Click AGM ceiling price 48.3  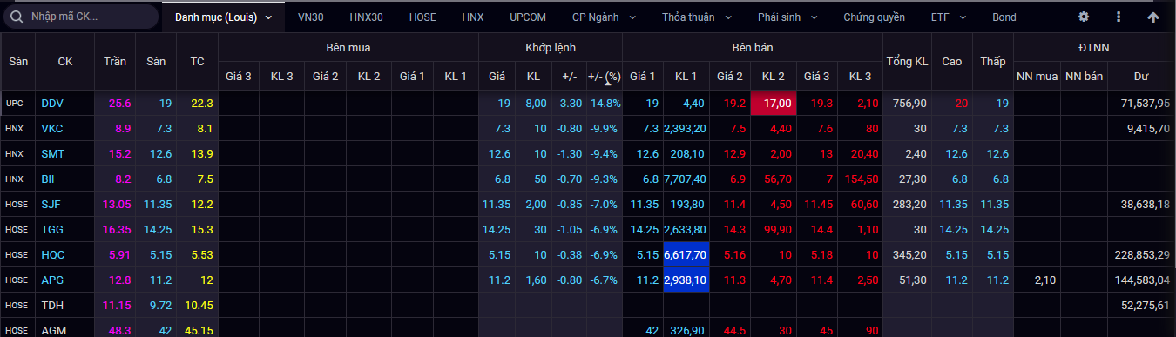[120, 330]
